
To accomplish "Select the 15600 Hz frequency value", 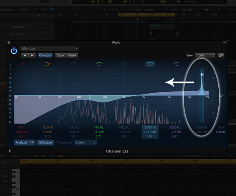I will (x=150, y=127).
